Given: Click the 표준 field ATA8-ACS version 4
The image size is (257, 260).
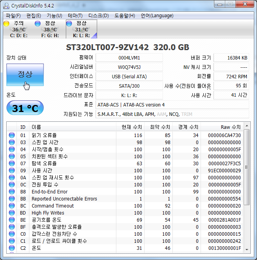Looking at the screenshot, I should click(x=172, y=105).
